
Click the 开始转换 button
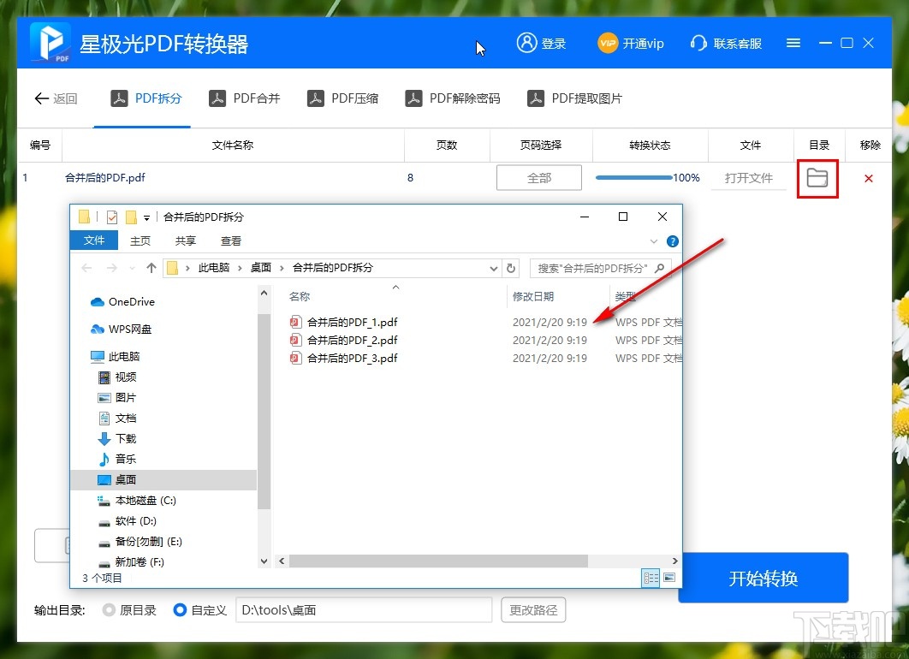pyautogui.click(x=763, y=578)
